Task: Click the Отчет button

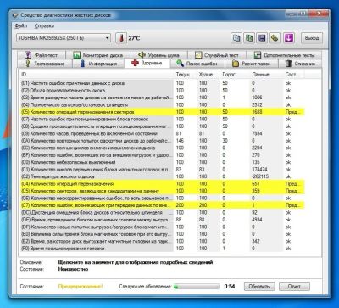Action: (294, 286)
